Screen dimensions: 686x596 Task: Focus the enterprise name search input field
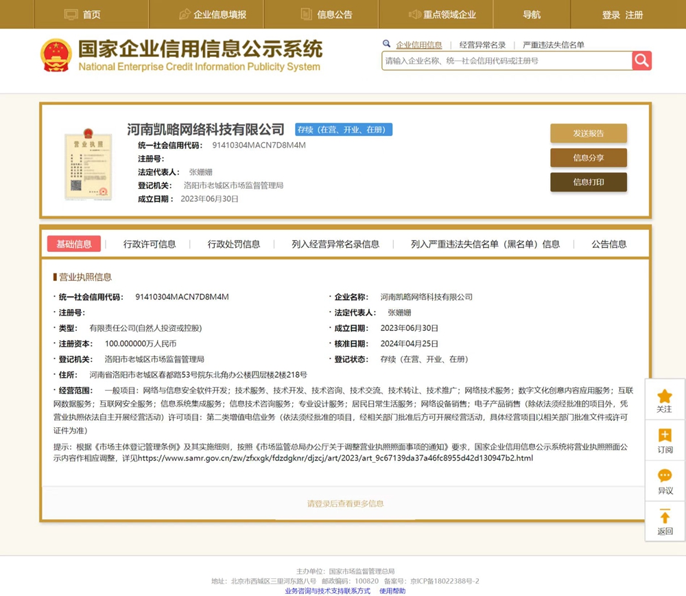pos(507,61)
